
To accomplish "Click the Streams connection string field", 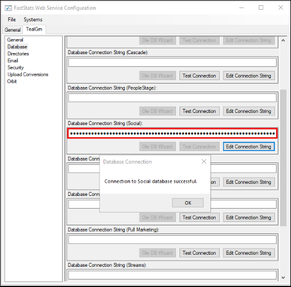I will 173,275.
